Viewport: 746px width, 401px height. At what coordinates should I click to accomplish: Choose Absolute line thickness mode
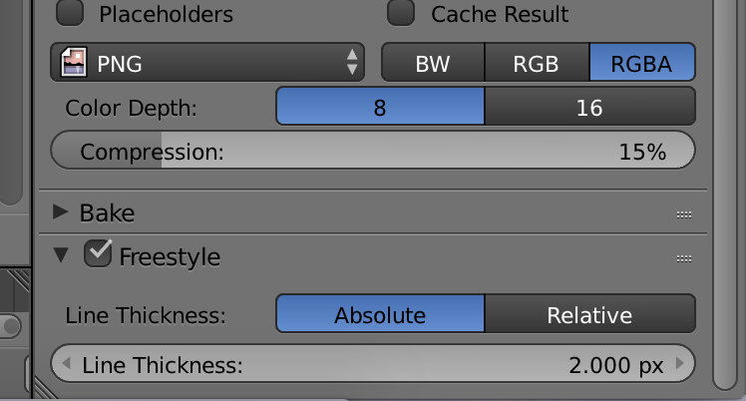click(380, 315)
